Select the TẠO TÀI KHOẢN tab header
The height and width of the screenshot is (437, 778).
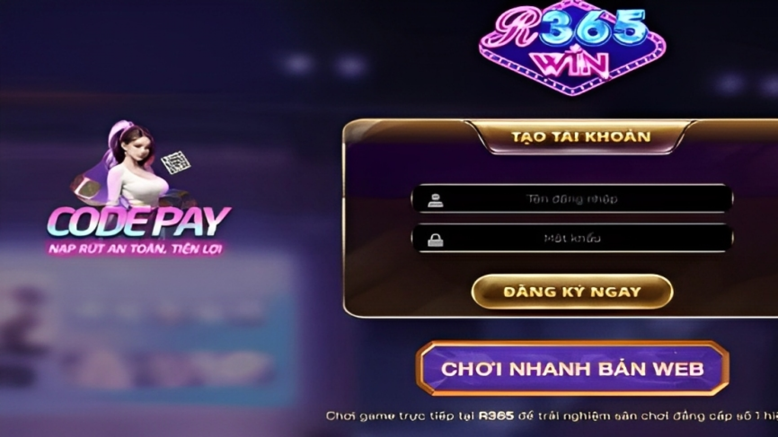[x=581, y=136]
